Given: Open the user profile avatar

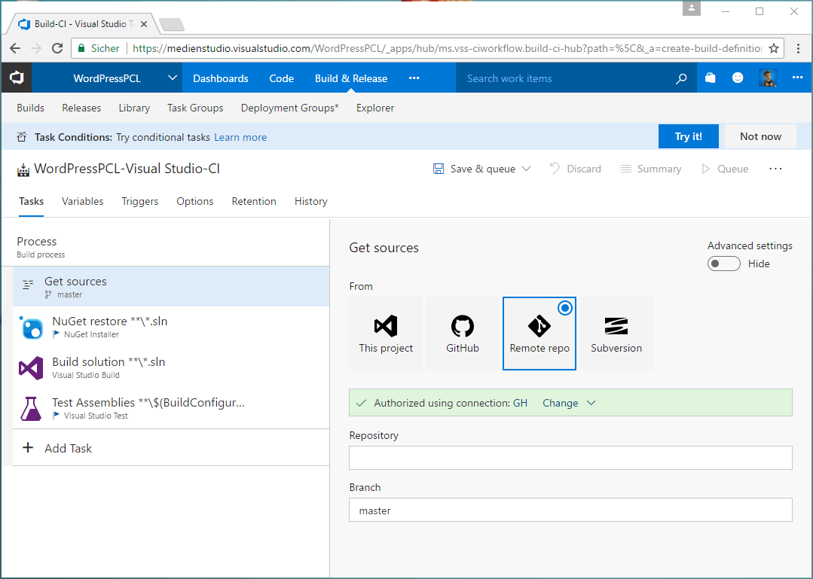Looking at the screenshot, I should click(767, 78).
